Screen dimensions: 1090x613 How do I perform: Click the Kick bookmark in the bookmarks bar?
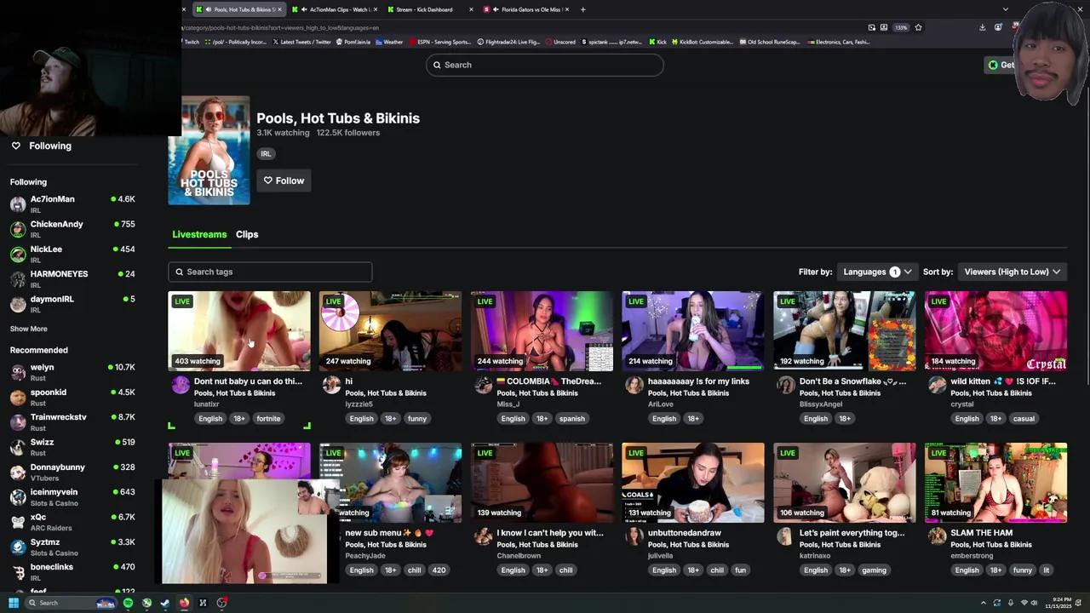click(x=657, y=42)
